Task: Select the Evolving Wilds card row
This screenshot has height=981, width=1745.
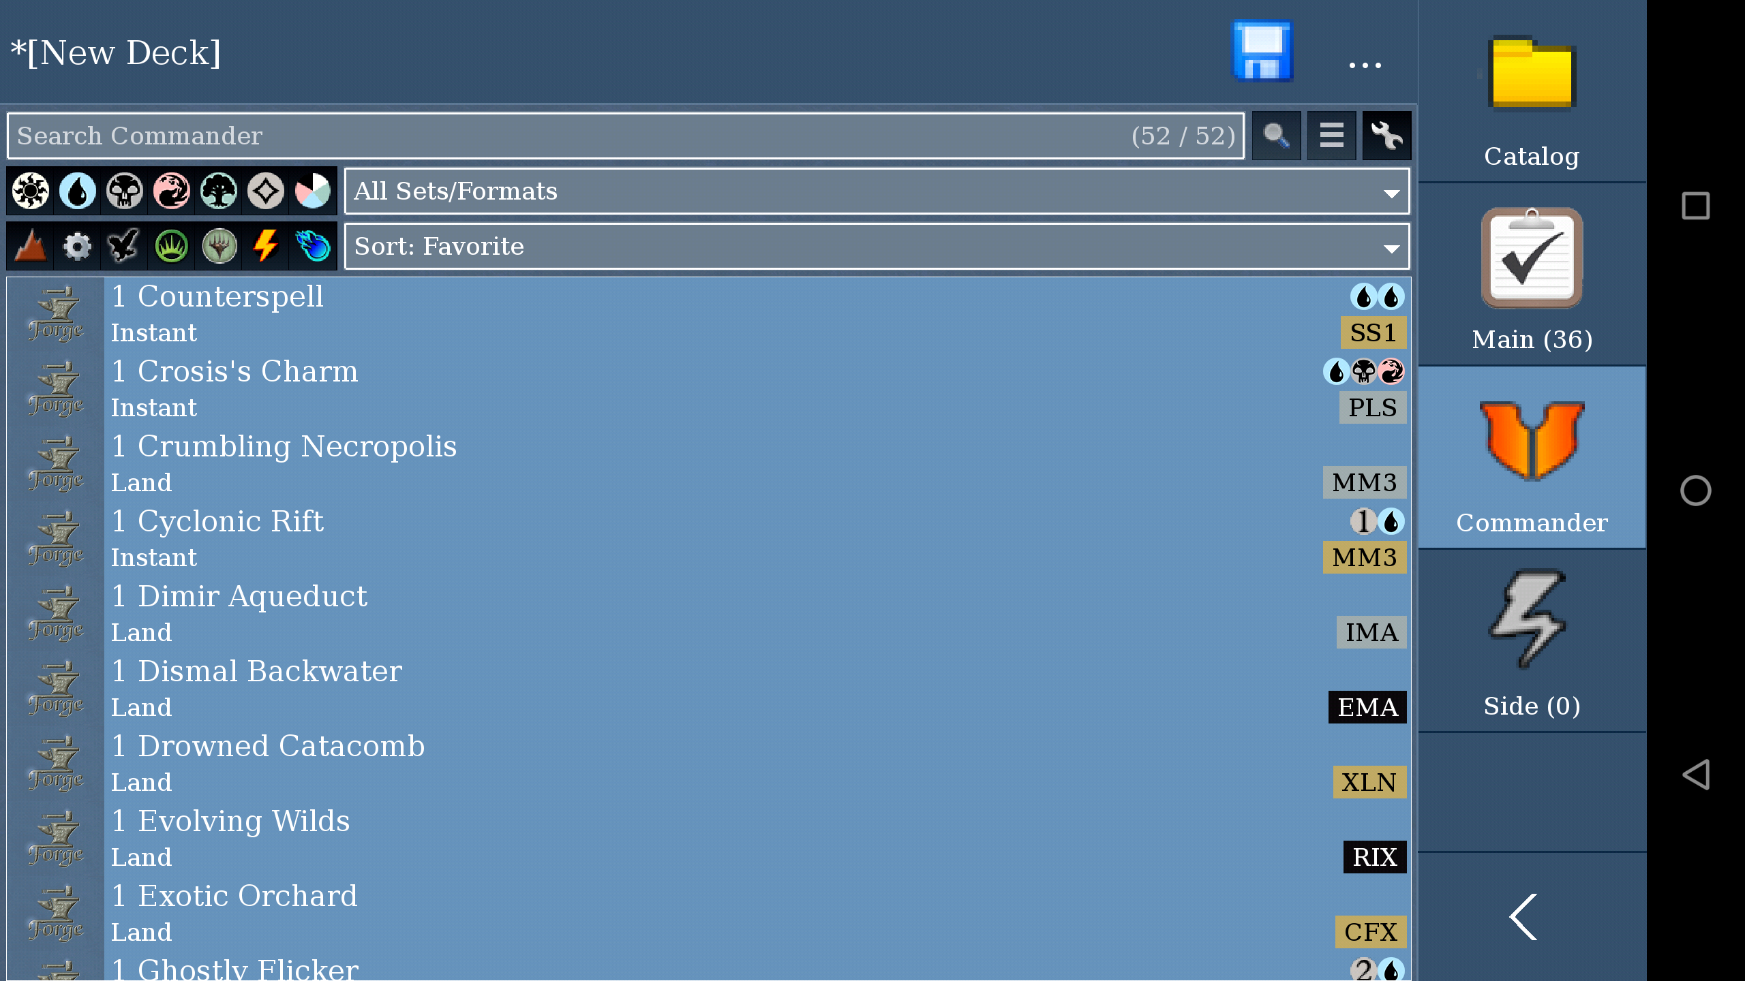Action: point(709,839)
